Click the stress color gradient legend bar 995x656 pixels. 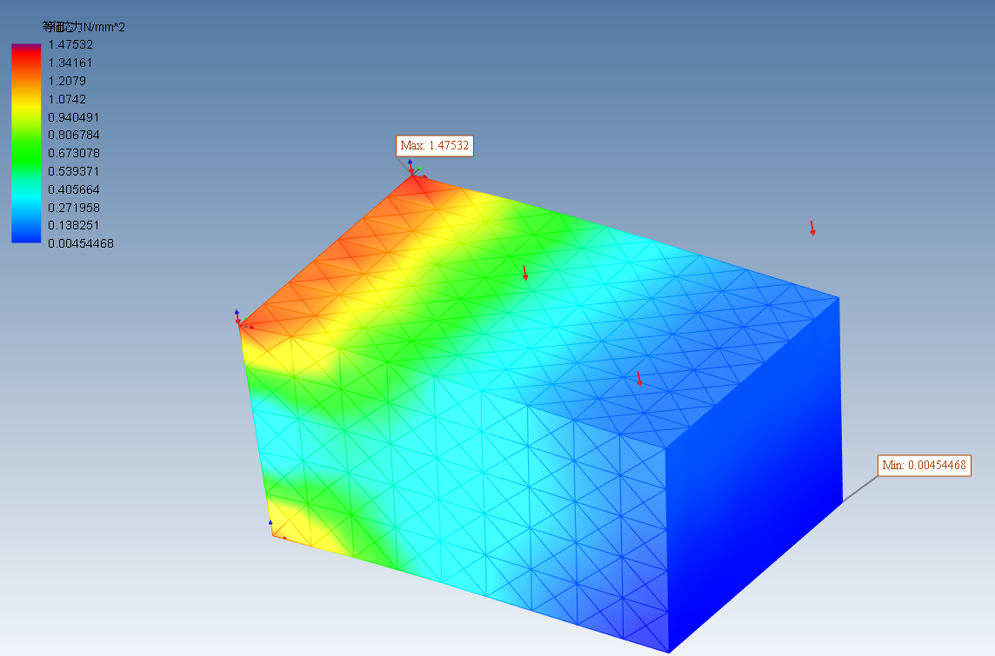[x=26, y=143]
